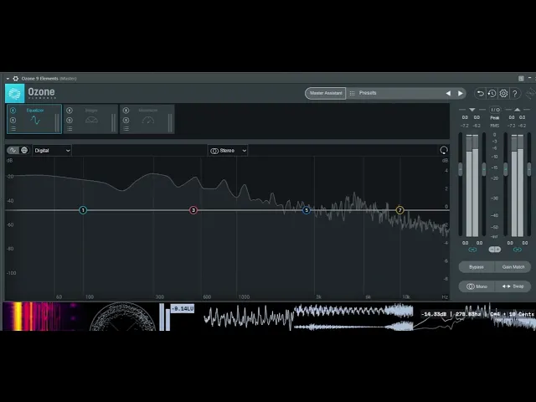Select EQ band node 7
536x402 pixels.
[399, 210]
